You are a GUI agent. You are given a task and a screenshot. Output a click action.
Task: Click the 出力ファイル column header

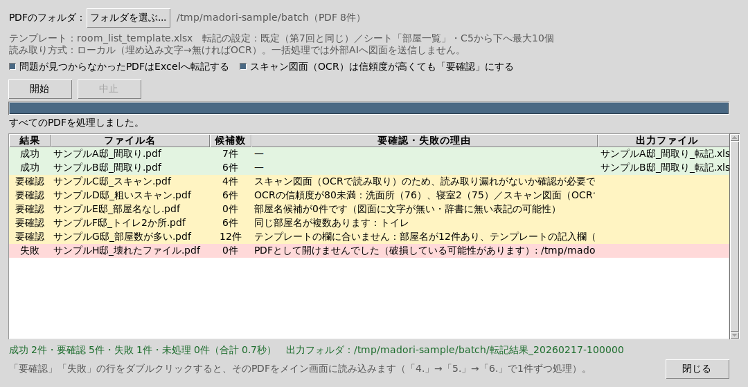click(664, 140)
